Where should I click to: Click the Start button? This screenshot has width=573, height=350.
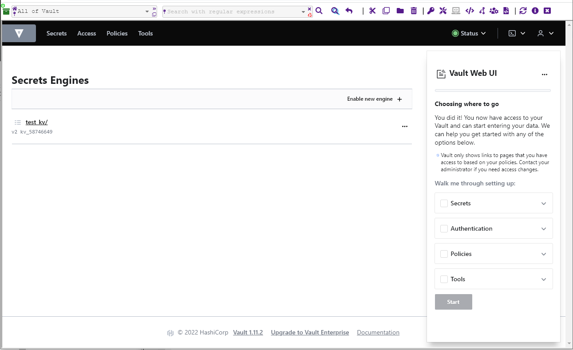coord(453,302)
